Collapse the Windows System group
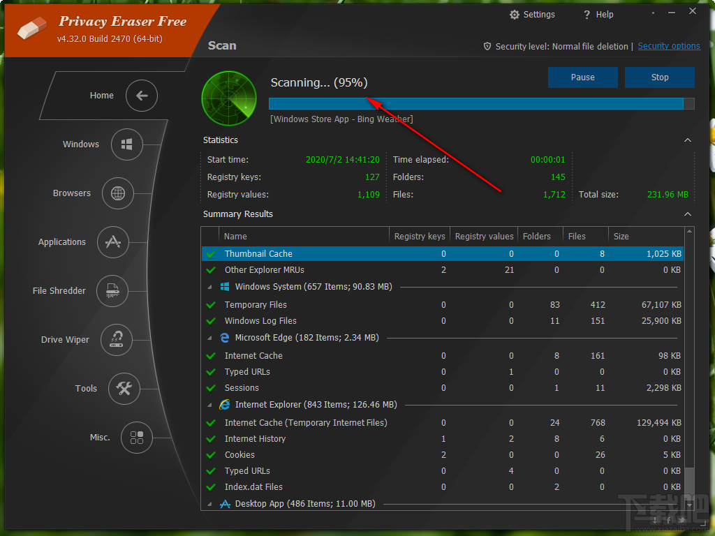Viewport: 715px width, 536px height. (x=209, y=287)
